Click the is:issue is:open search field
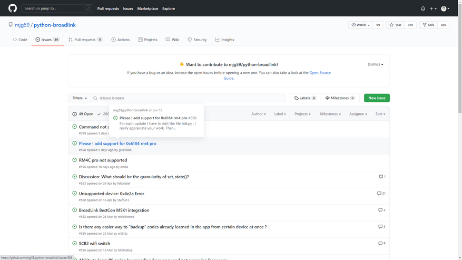 click(188, 98)
